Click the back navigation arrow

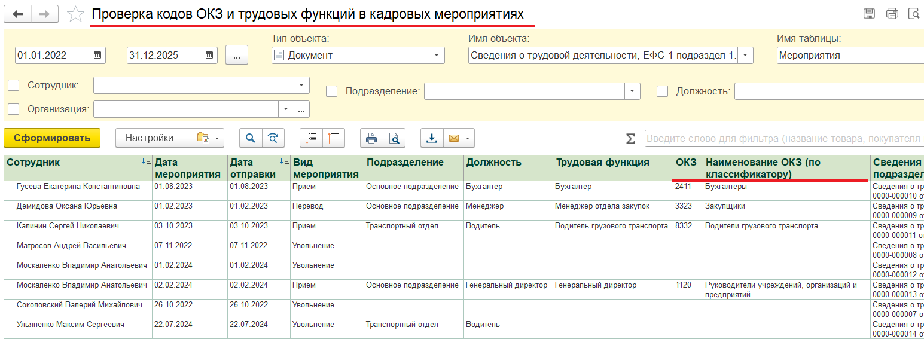coord(18,14)
